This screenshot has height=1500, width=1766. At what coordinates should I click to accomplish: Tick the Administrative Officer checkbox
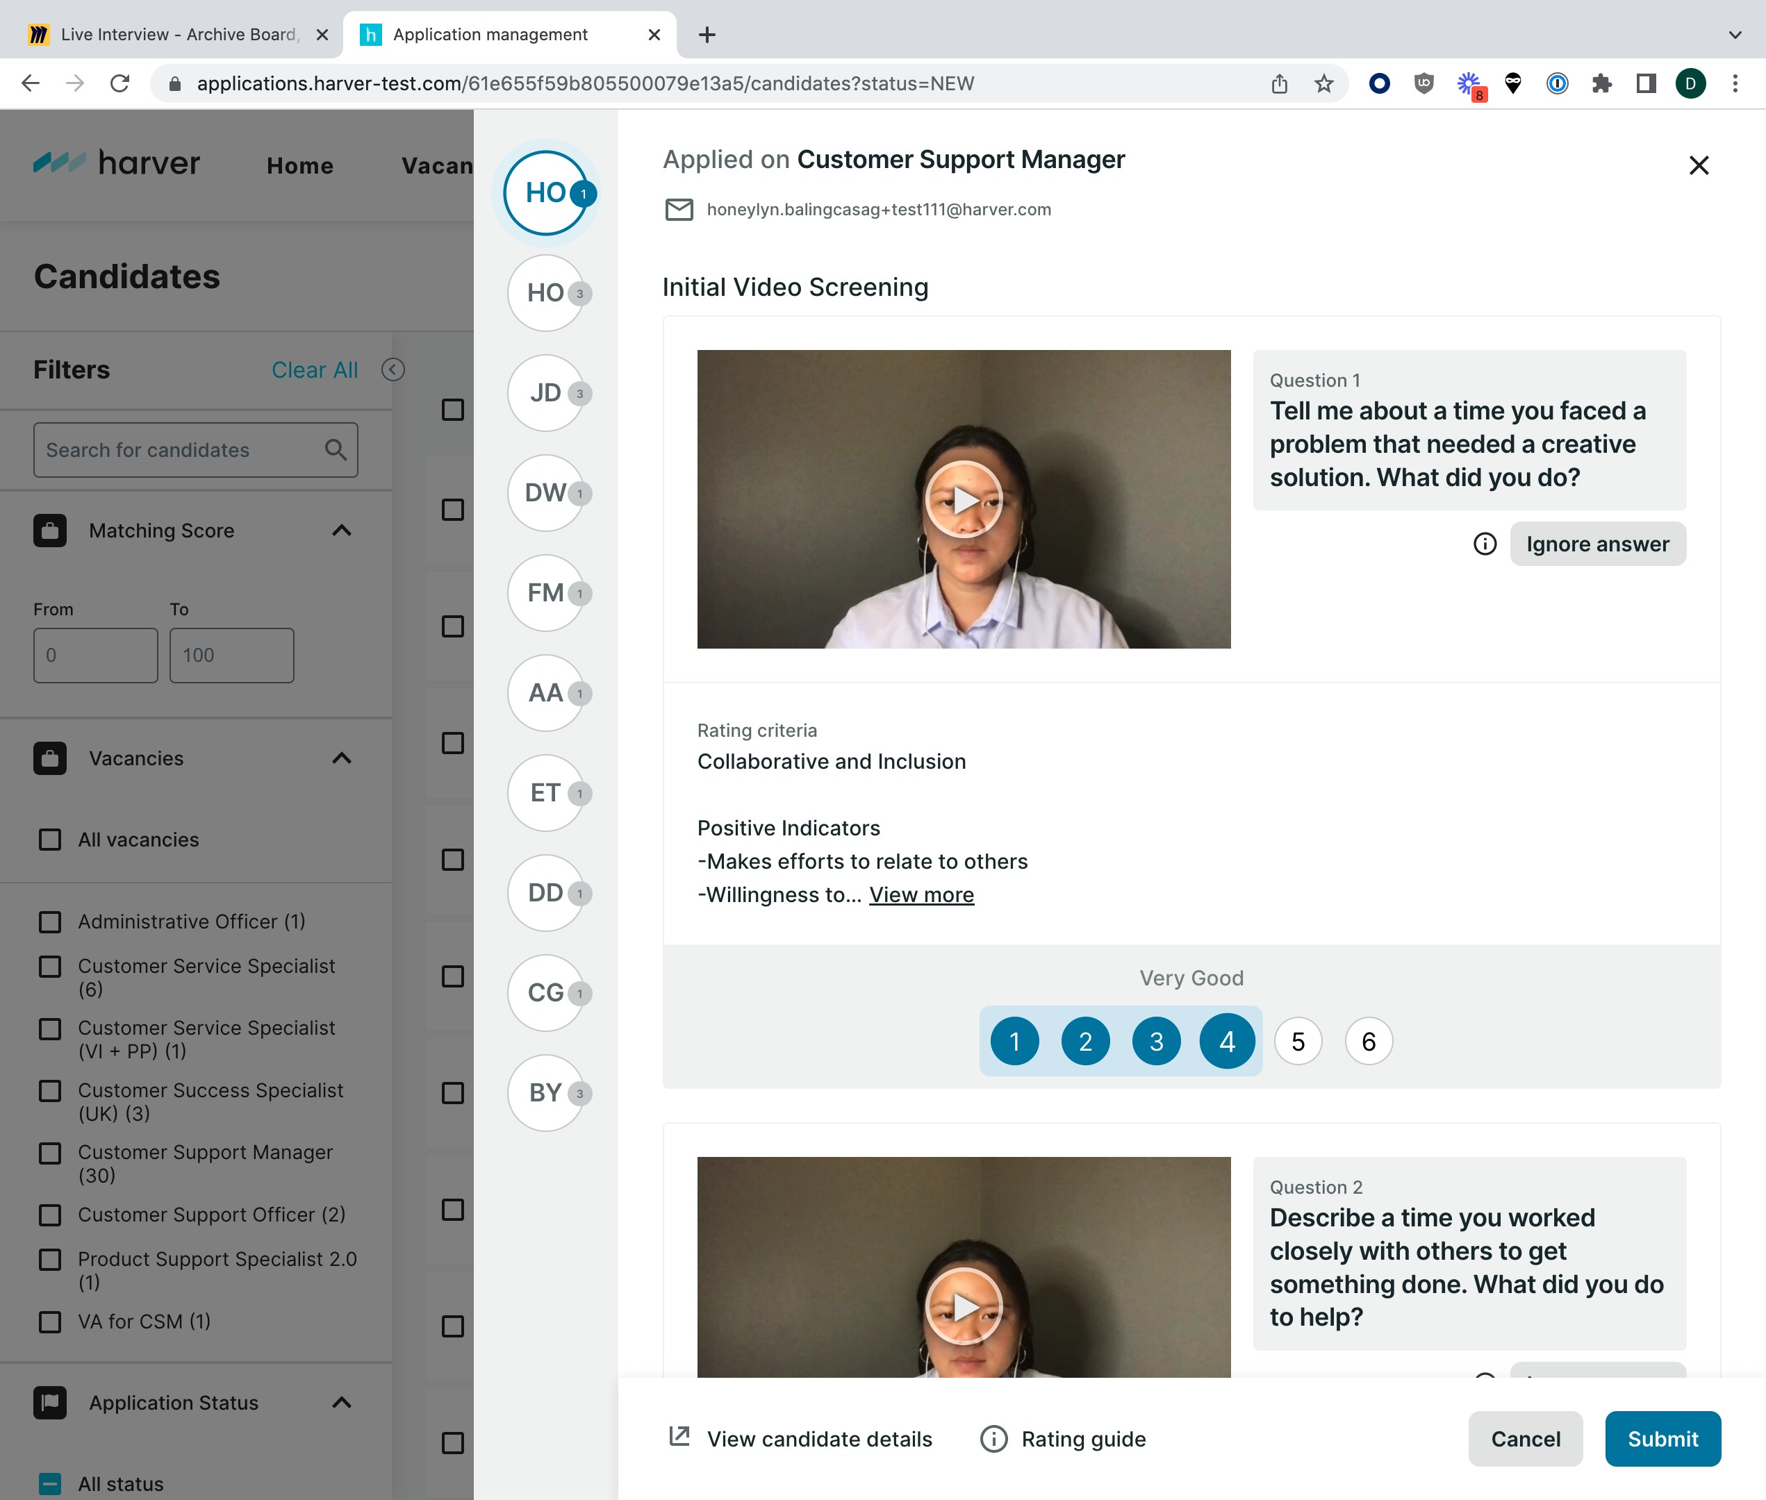pyautogui.click(x=50, y=922)
